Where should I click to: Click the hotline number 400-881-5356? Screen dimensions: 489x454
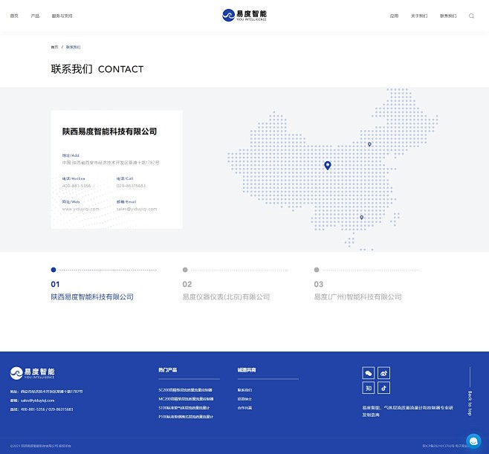77,186
